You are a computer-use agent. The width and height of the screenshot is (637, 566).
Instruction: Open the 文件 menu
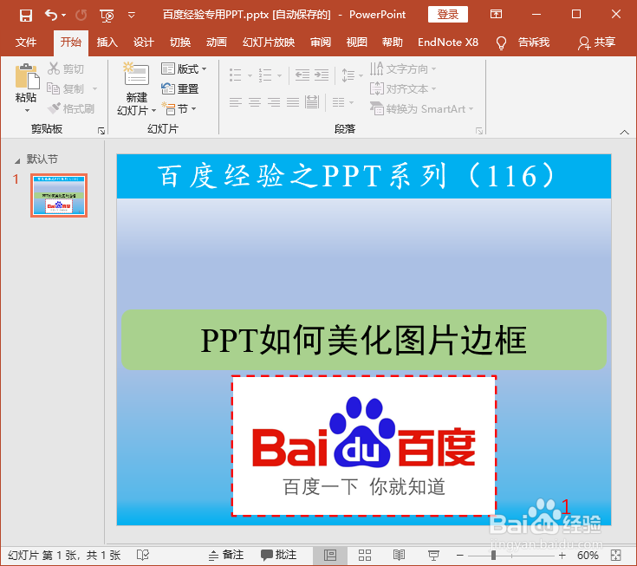click(26, 42)
